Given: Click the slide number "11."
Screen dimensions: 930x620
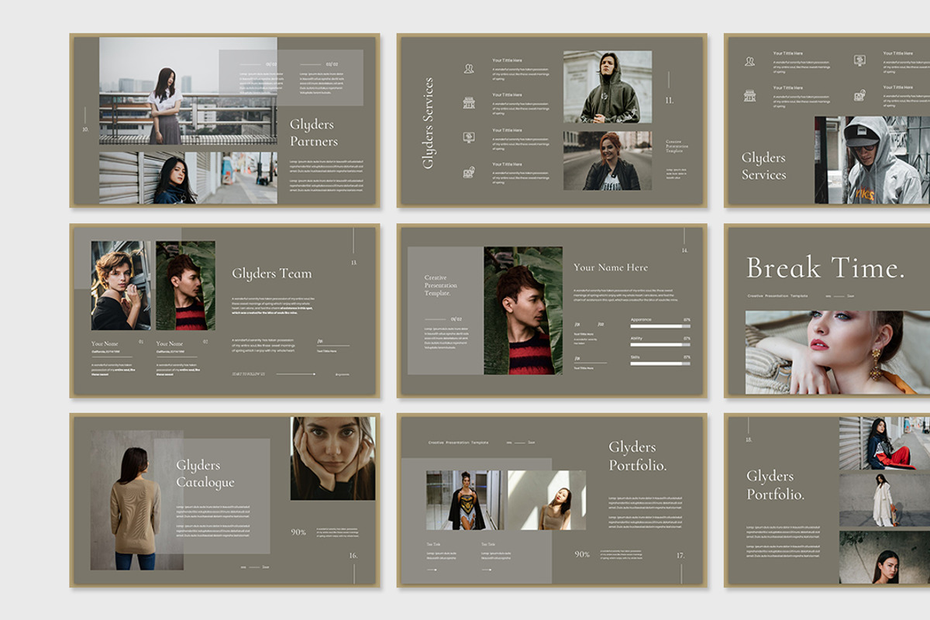Looking at the screenshot, I should click(670, 101).
